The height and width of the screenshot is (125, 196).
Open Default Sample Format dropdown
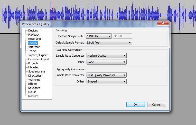pos(109,43)
